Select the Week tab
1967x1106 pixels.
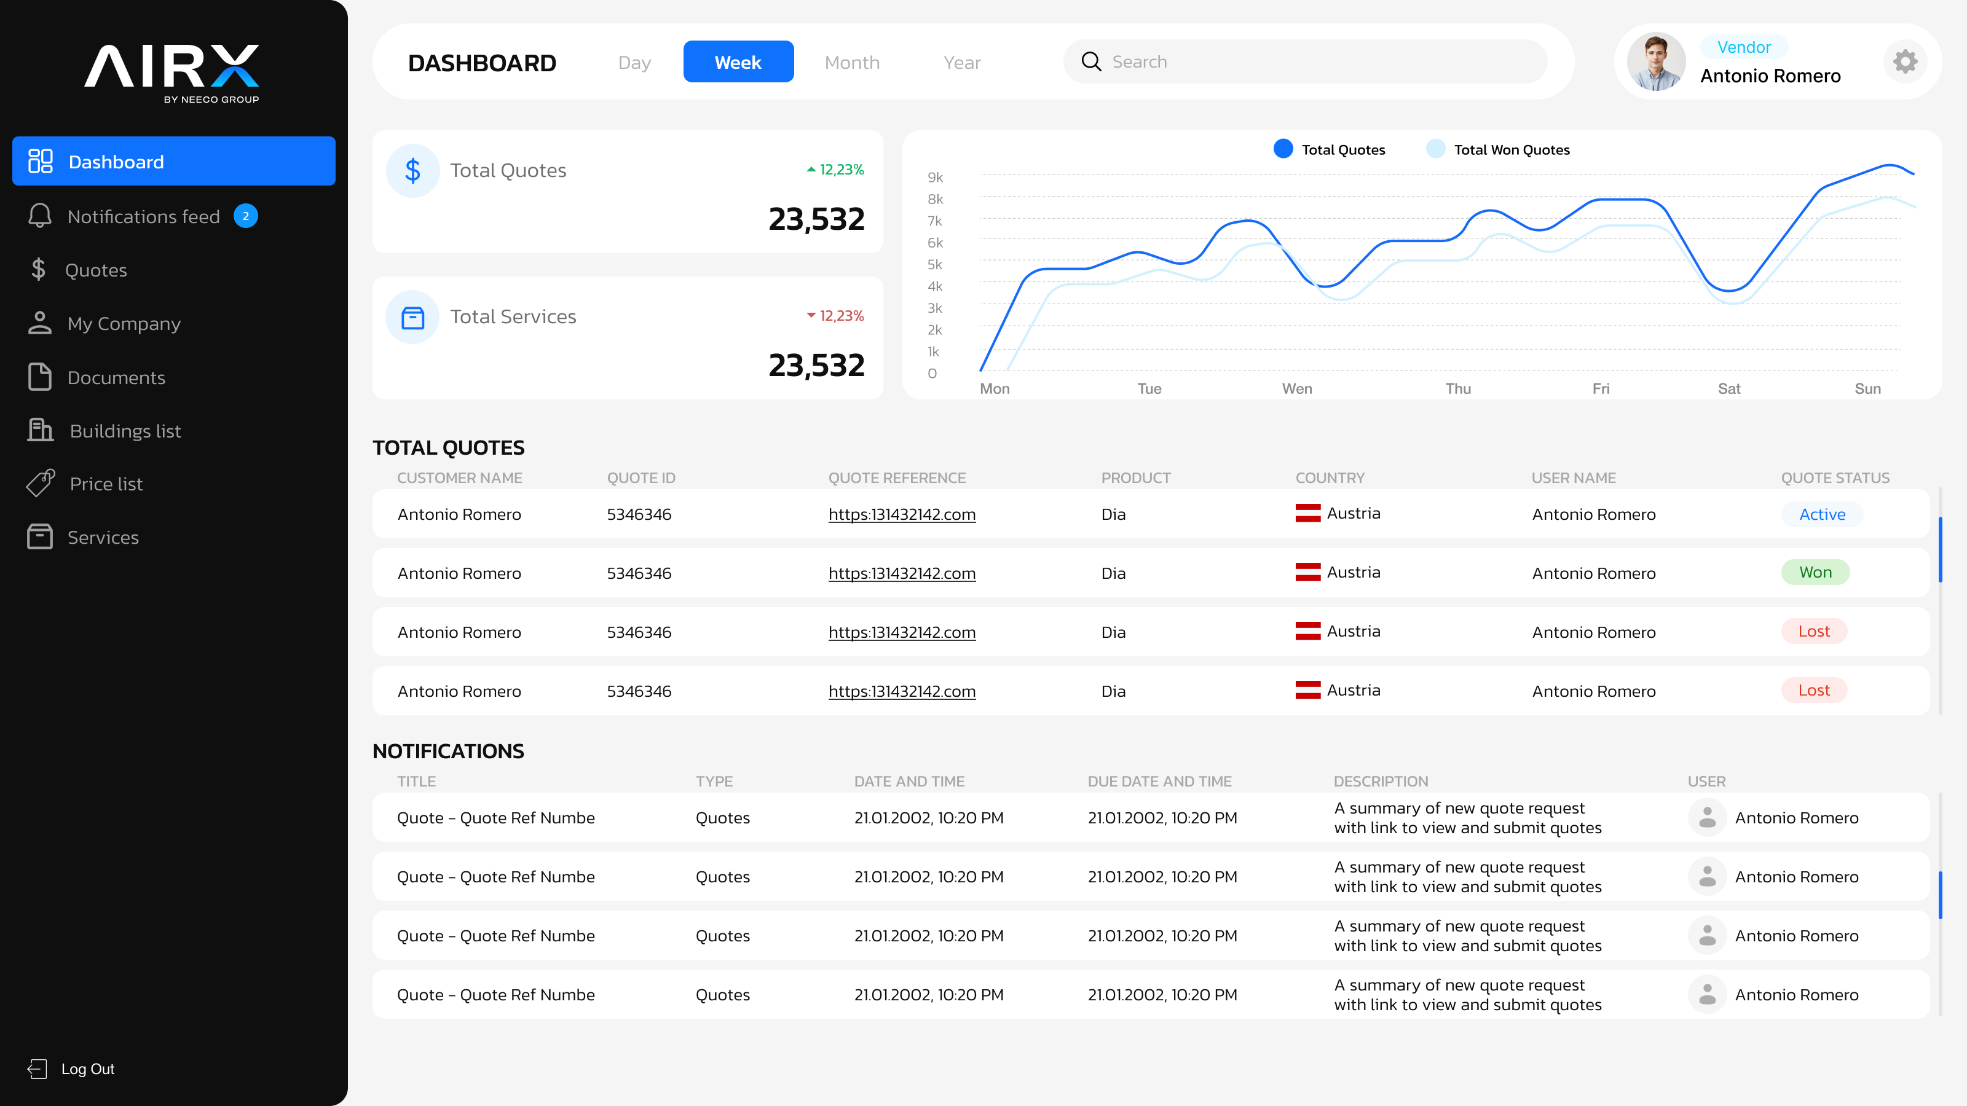pyautogui.click(x=738, y=62)
